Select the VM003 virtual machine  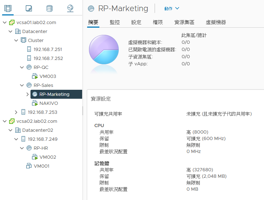48,76
